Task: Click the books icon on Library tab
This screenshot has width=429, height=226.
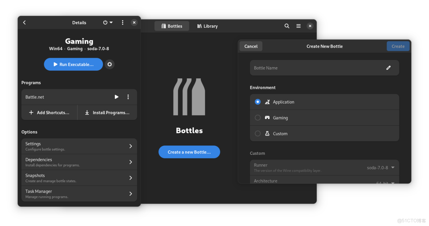Action: tap(200, 26)
